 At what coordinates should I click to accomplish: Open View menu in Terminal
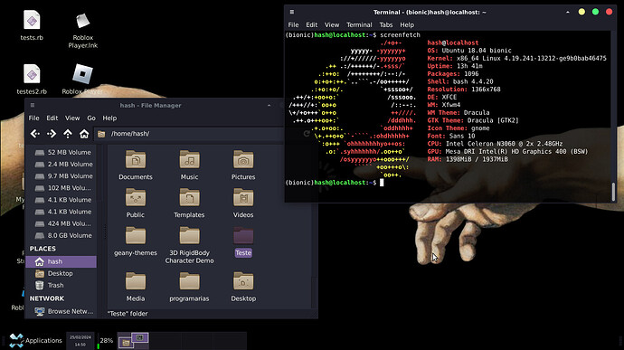[x=332, y=24]
